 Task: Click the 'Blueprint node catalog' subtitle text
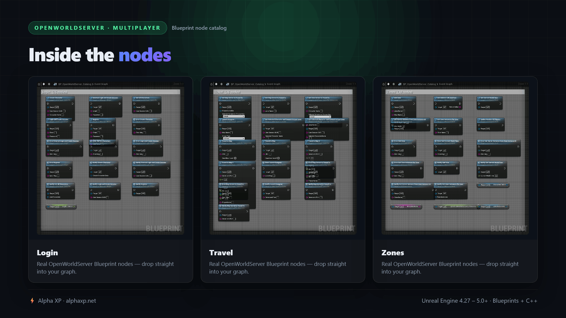(x=199, y=28)
